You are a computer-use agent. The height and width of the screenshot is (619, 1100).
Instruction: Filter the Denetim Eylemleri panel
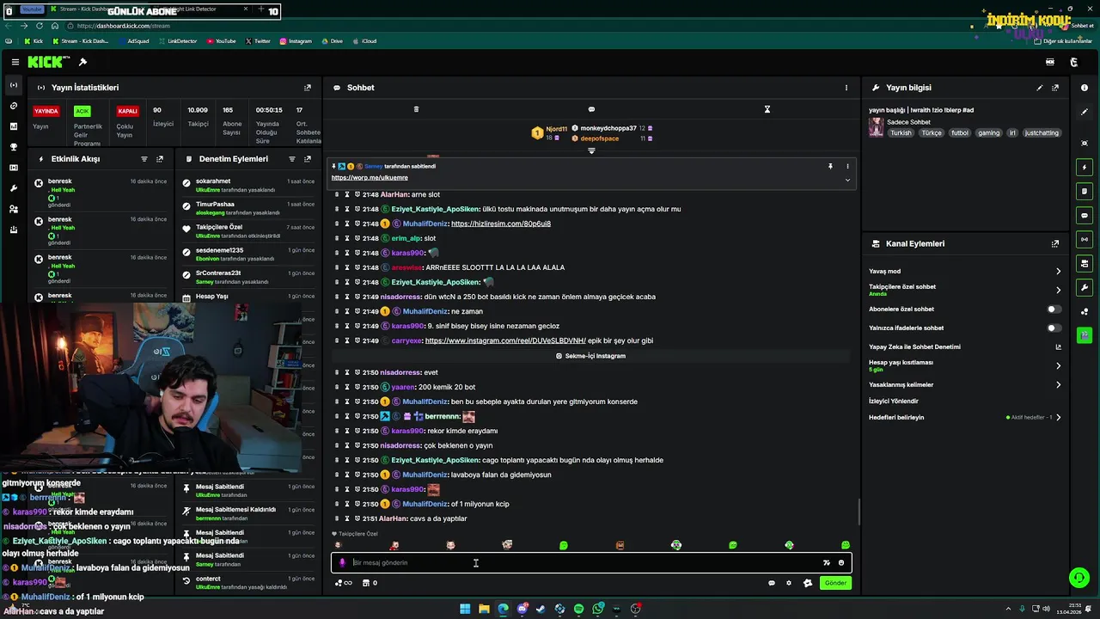pyautogui.click(x=292, y=159)
